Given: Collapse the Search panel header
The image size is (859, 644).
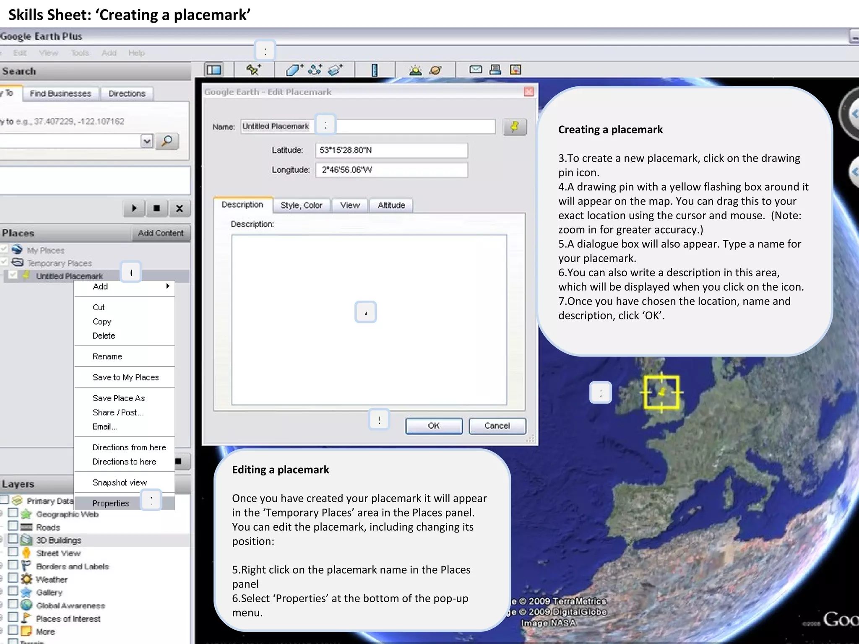Looking at the screenshot, I should coord(95,71).
